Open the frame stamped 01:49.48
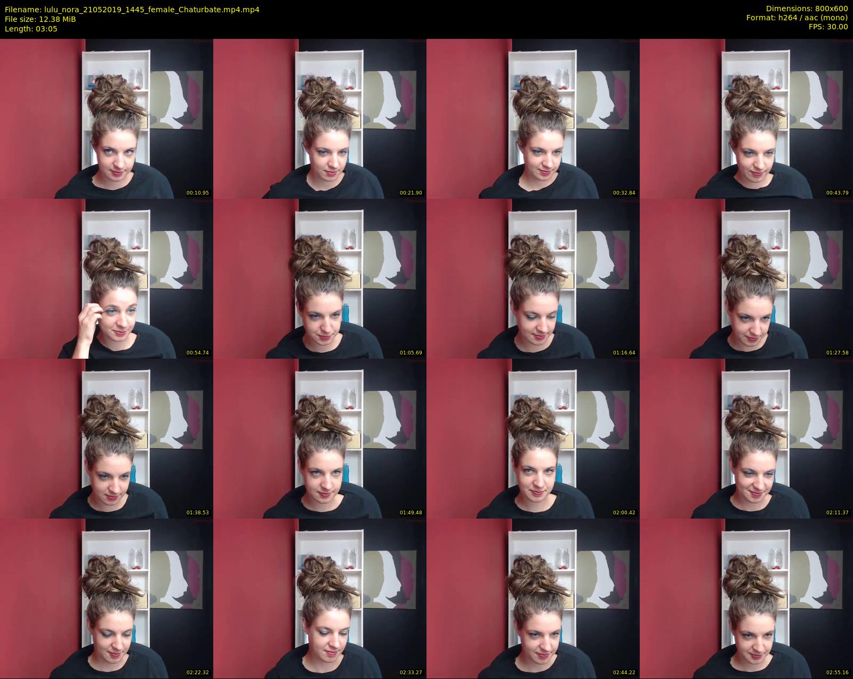The width and height of the screenshot is (853, 679). point(320,438)
